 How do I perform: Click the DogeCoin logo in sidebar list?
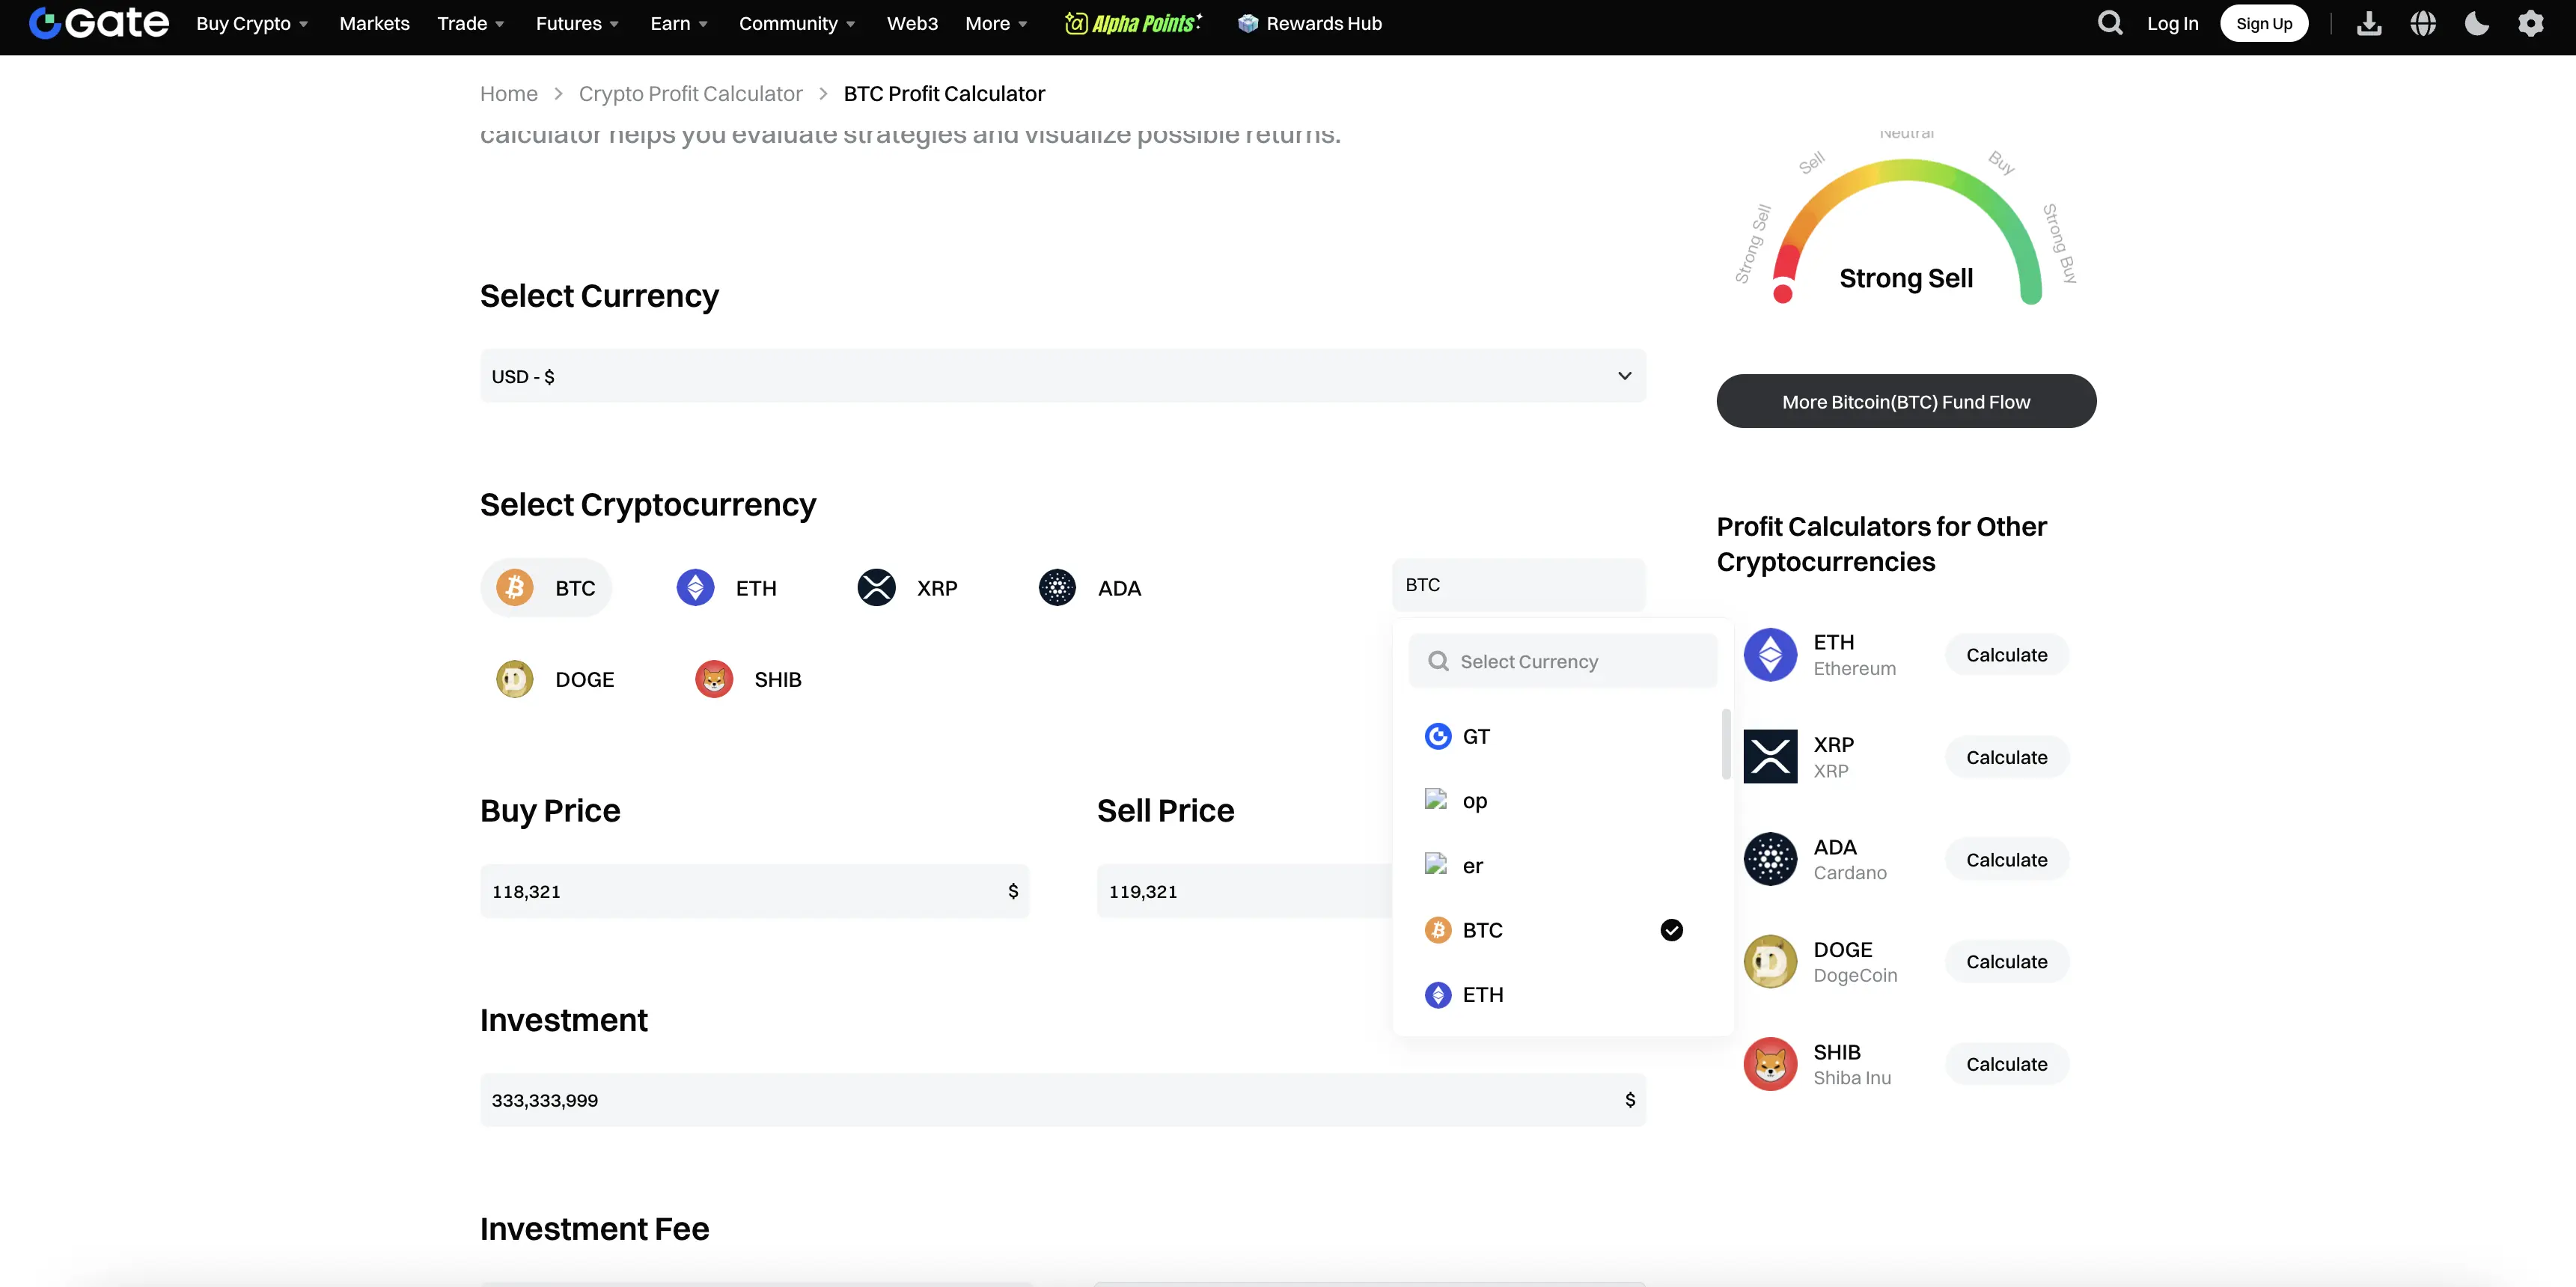tap(1770, 961)
